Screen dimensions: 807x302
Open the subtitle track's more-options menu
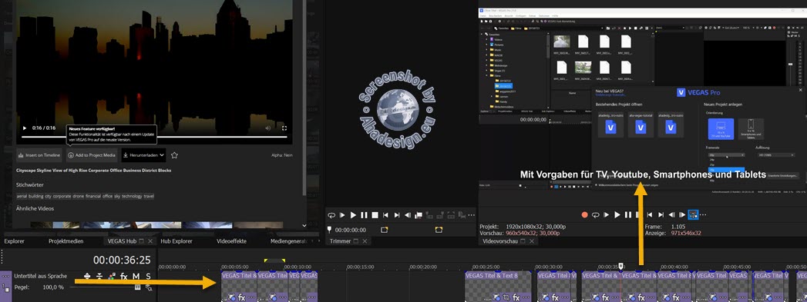[x=6, y=276]
